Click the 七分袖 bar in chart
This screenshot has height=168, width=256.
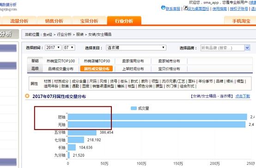[x=76, y=140]
